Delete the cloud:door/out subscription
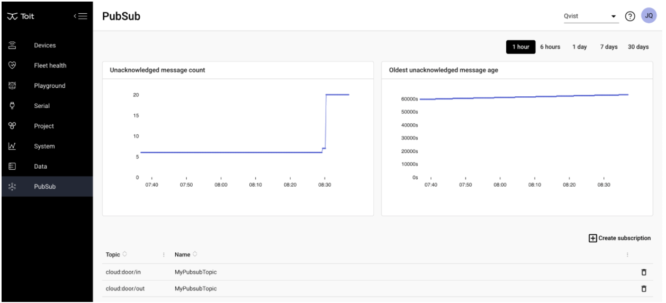This screenshot has width=666, height=303. pos(644,288)
